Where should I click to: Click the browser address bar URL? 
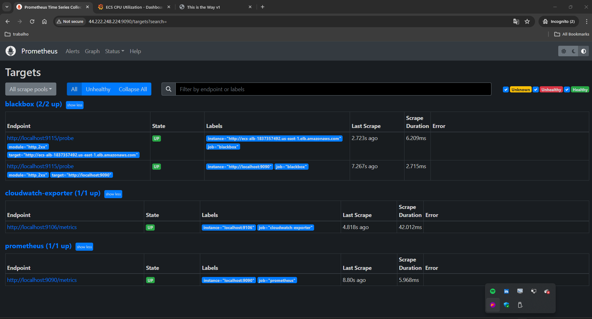(x=127, y=21)
